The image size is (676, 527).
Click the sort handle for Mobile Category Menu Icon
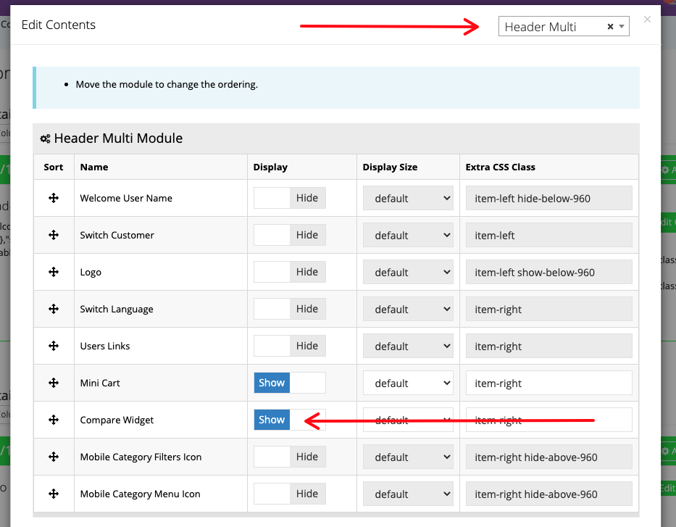point(54,494)
